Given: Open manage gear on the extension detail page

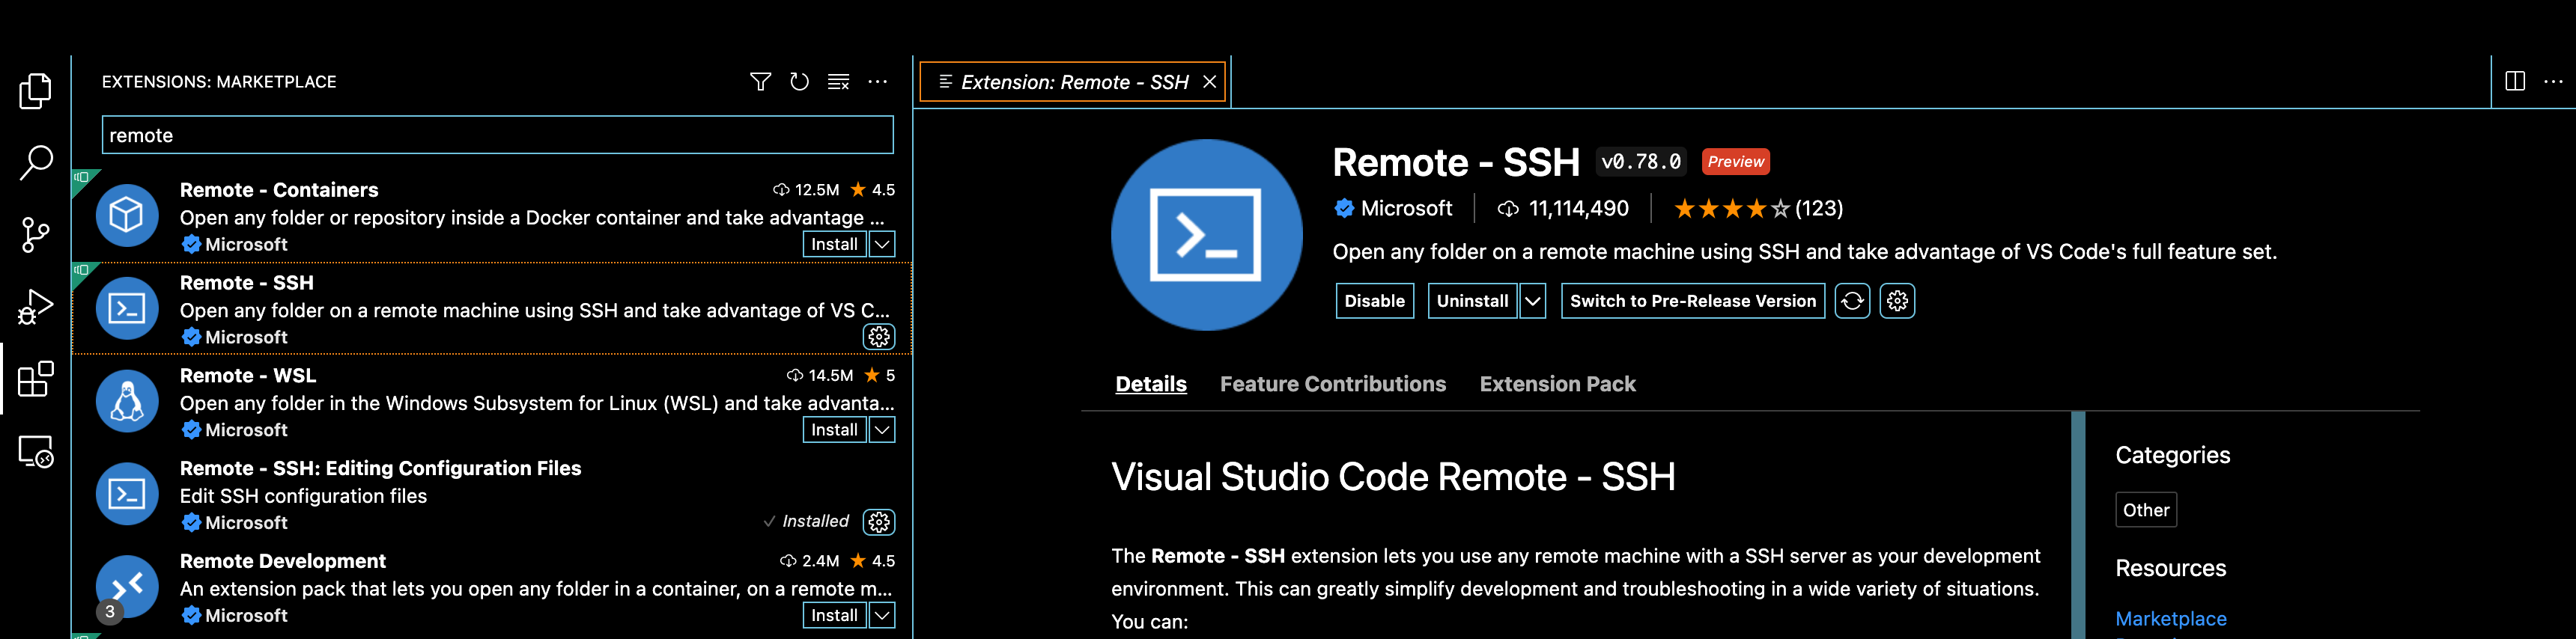Looking at the screenshot, I should coord(1897,301).
